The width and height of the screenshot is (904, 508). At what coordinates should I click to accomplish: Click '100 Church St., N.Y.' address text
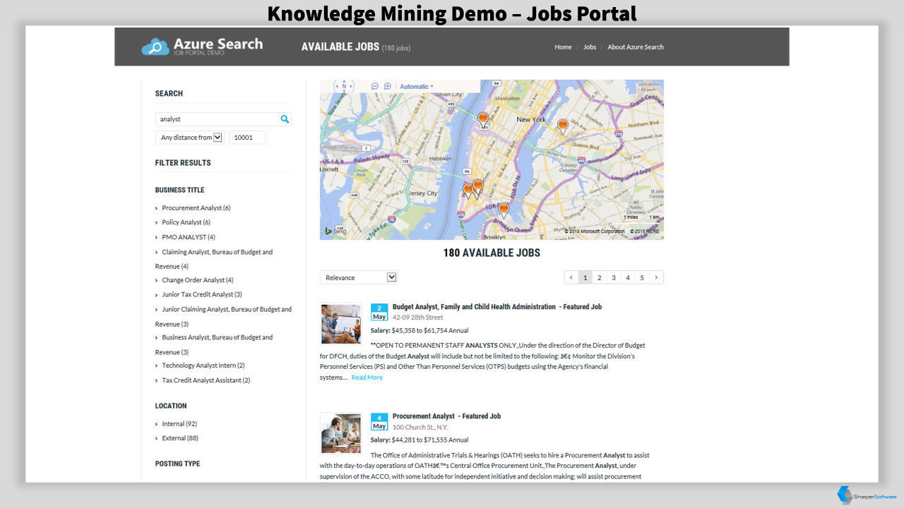[420, 427]
